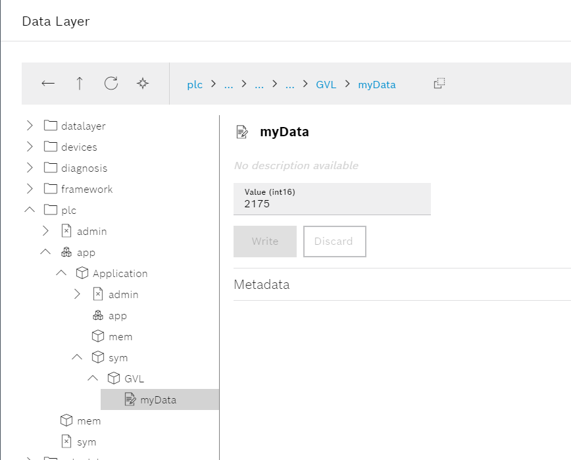Screen dimensions: 571x460
Task: Refresh the Data Layer tree
Action: (111, 84)
